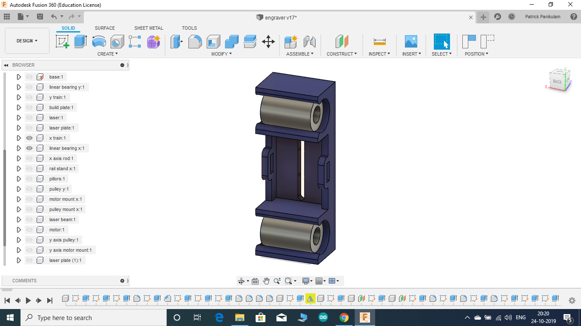The height and width of the screenshot is (326, 581).
Task: Open the volume slider in system tray
Action: click(x=509, y=318)
